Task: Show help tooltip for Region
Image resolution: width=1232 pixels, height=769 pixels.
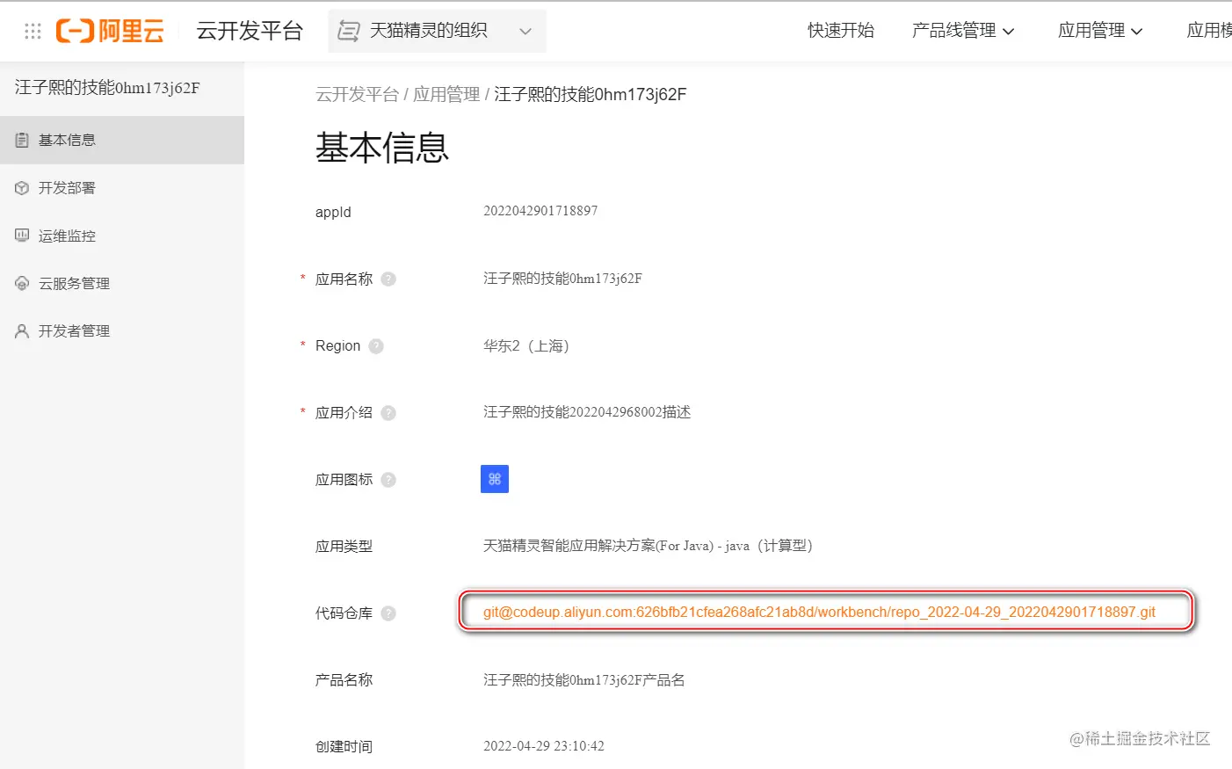Action: click(x=376, y=346)
